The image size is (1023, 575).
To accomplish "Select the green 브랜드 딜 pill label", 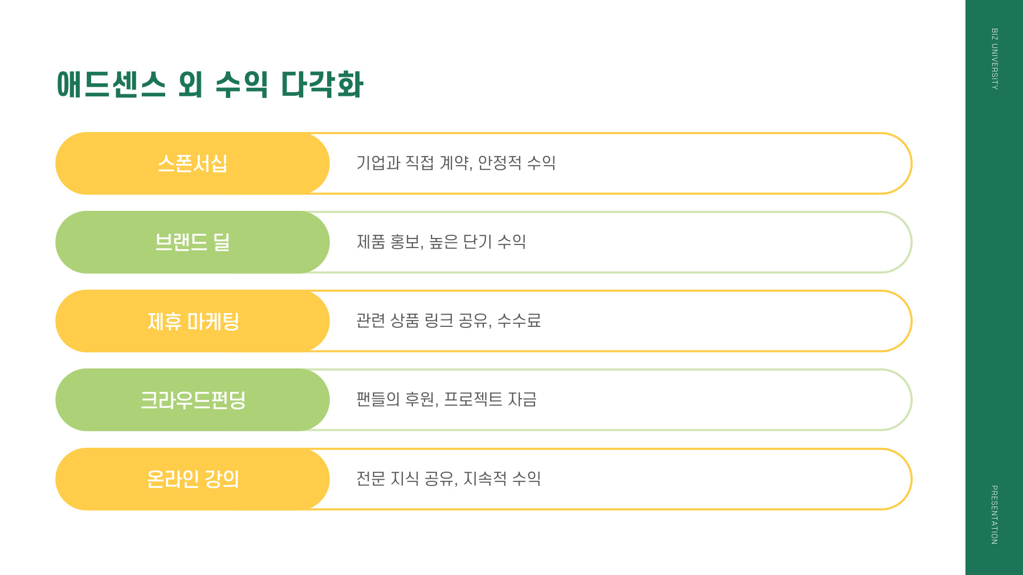I will coord(192,242).
